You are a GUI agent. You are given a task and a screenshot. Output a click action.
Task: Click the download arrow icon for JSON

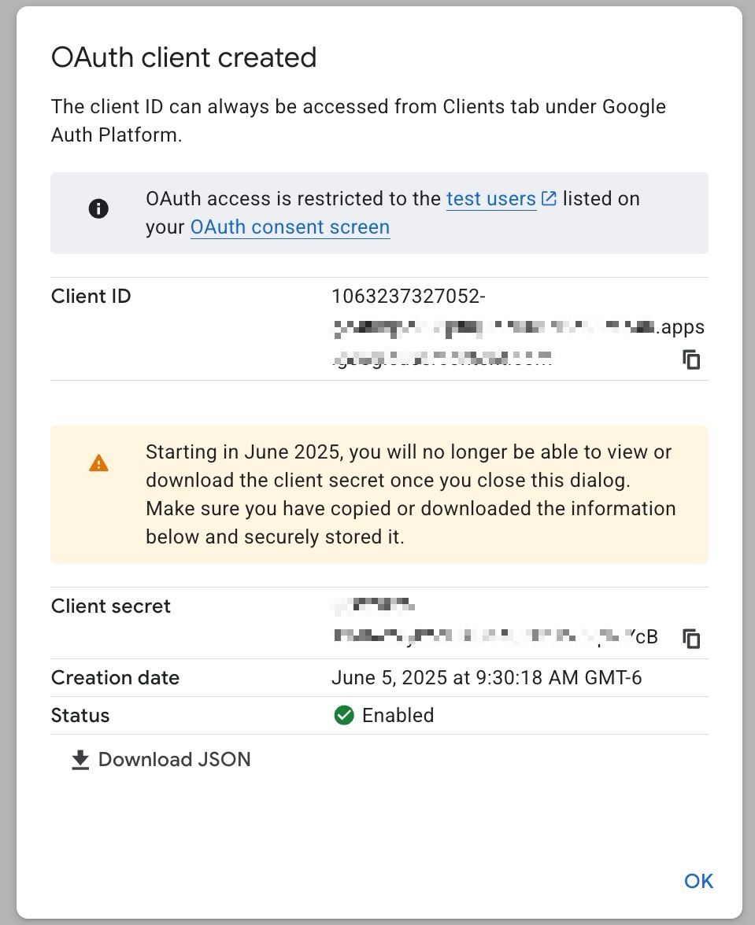(x=80, y=760)
